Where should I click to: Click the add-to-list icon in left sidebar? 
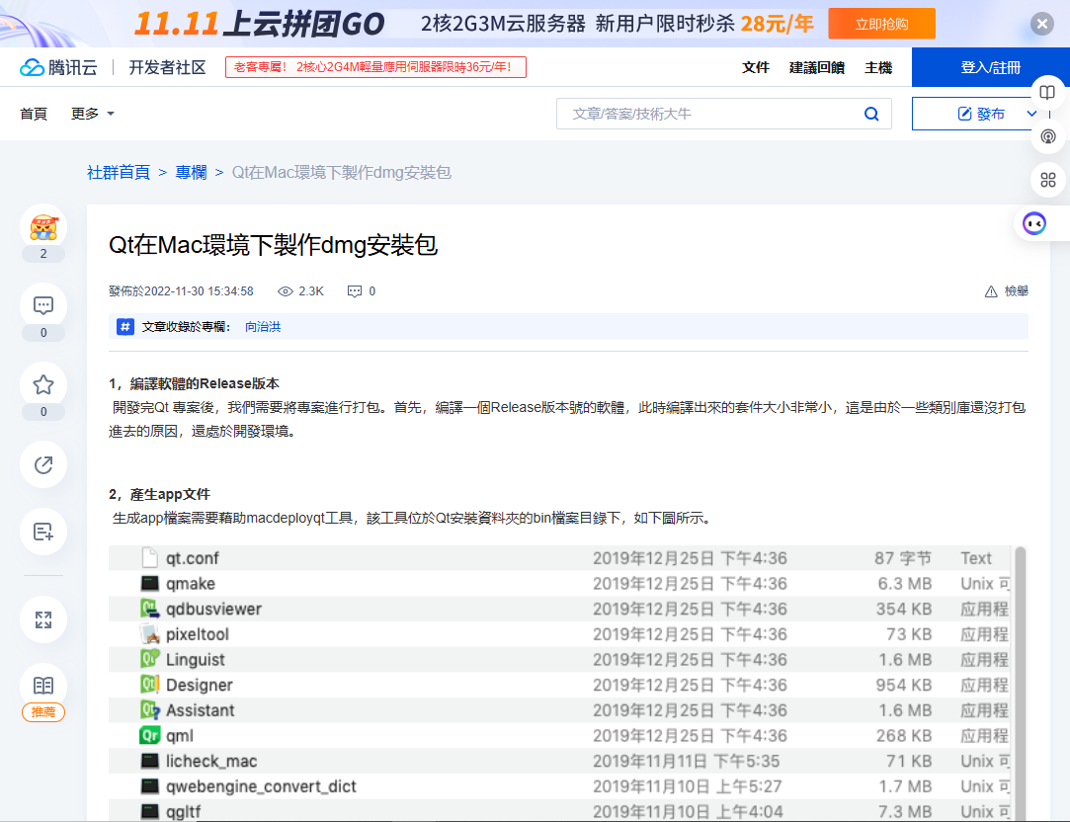pos(43,532)
